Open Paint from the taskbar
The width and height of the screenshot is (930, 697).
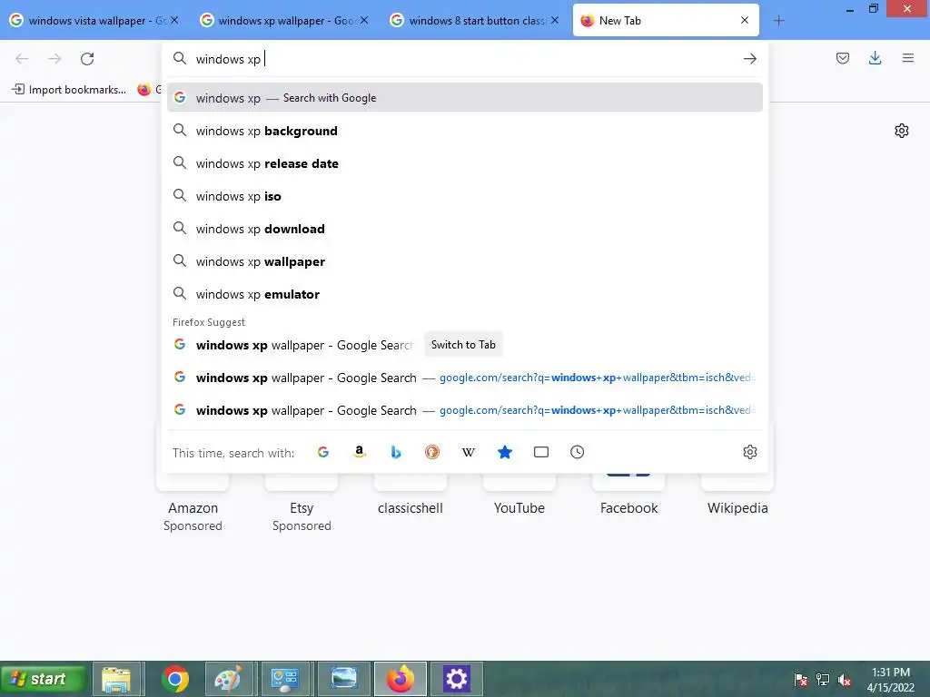(230, 679)
